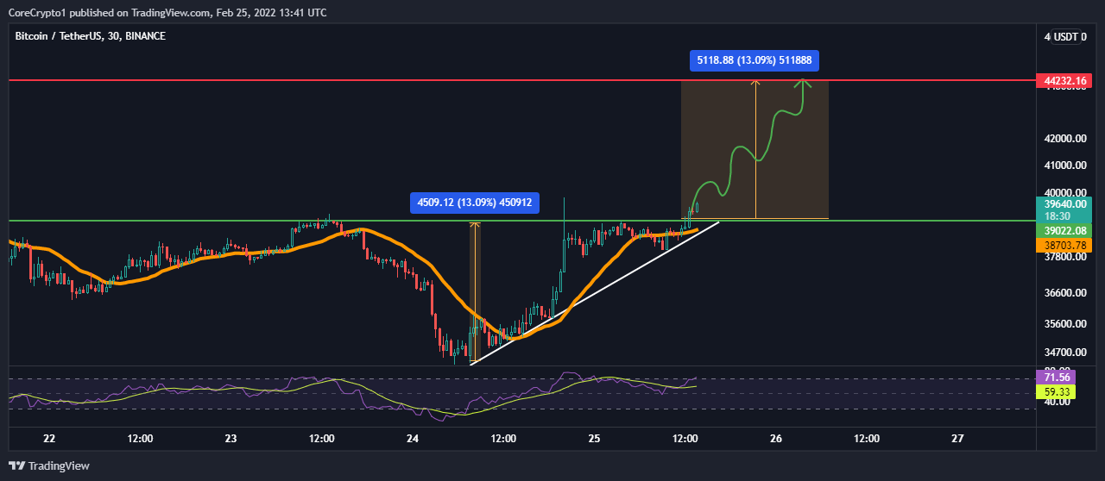Click the 41000.00 price axis tick
The height and width of the screenshot is (481, 1105).
pos(1065,166)
